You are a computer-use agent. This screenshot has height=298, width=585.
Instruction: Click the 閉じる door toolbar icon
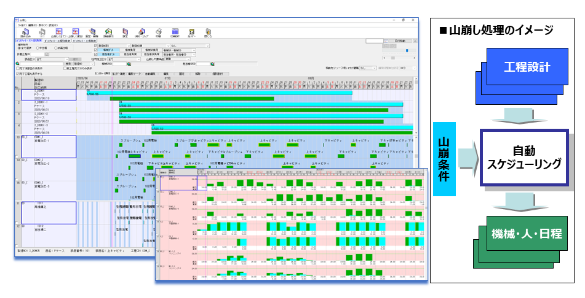point(208,32)
